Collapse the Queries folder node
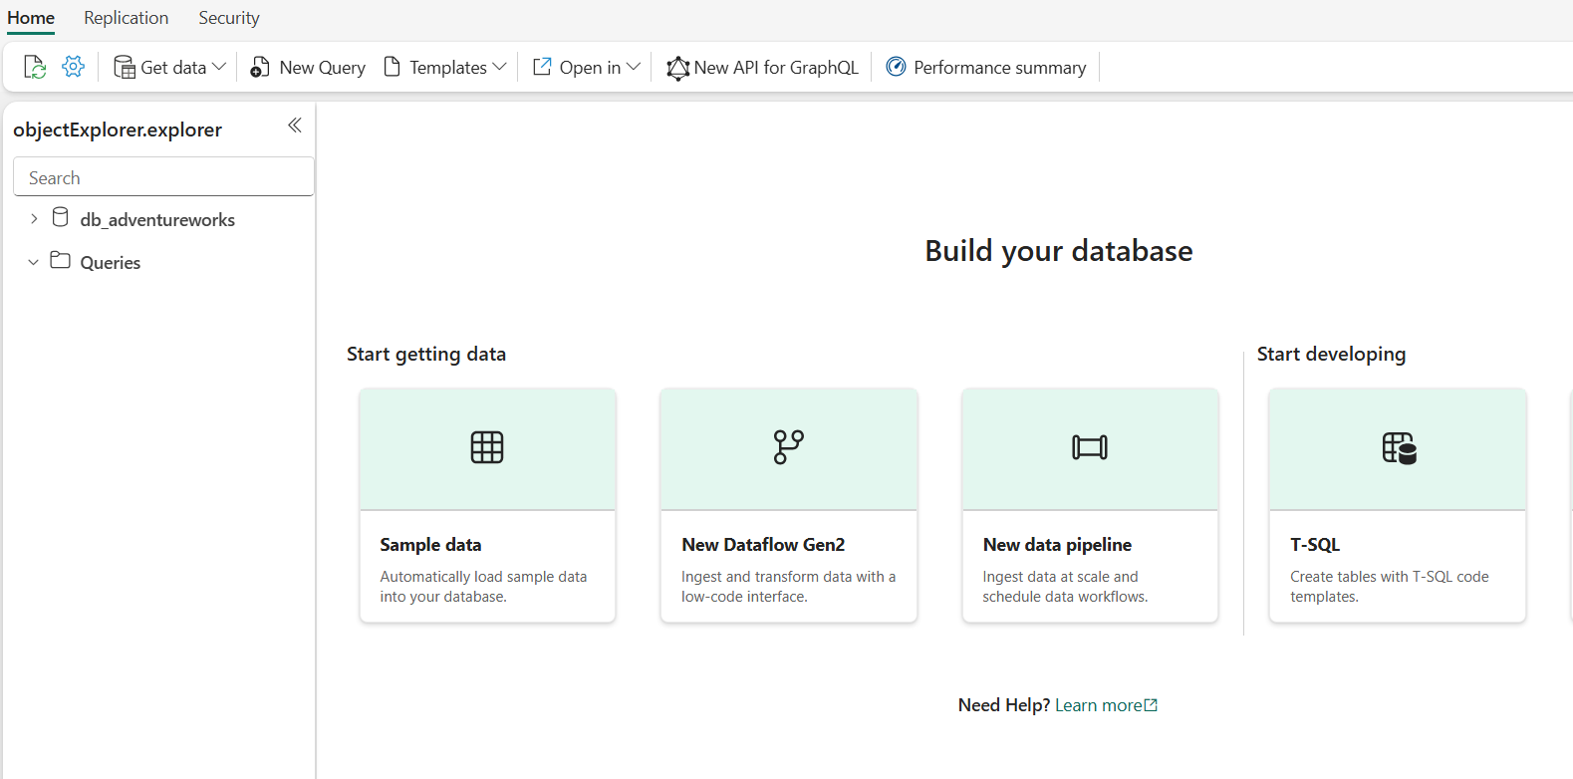1573x779 pixels. coord(33,262)
